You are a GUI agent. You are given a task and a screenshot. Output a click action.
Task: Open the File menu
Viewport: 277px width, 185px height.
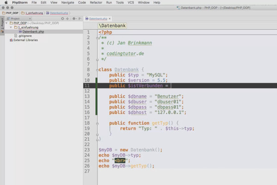coord(34,2)
